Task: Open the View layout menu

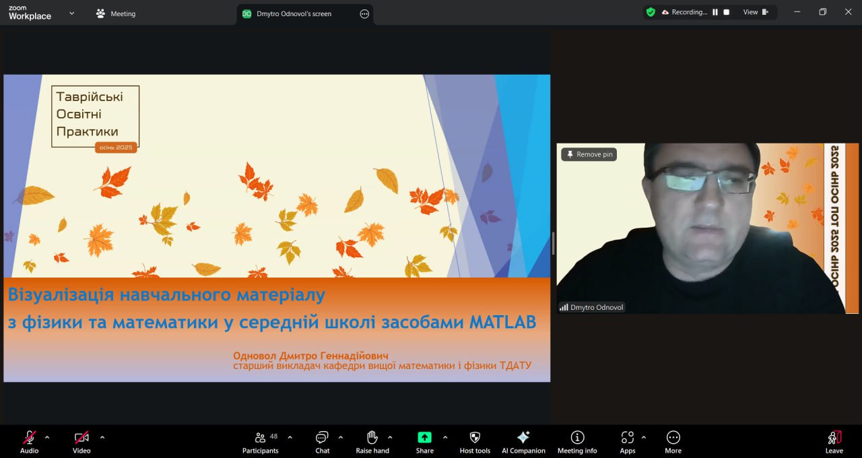Action: coord(756,12)
